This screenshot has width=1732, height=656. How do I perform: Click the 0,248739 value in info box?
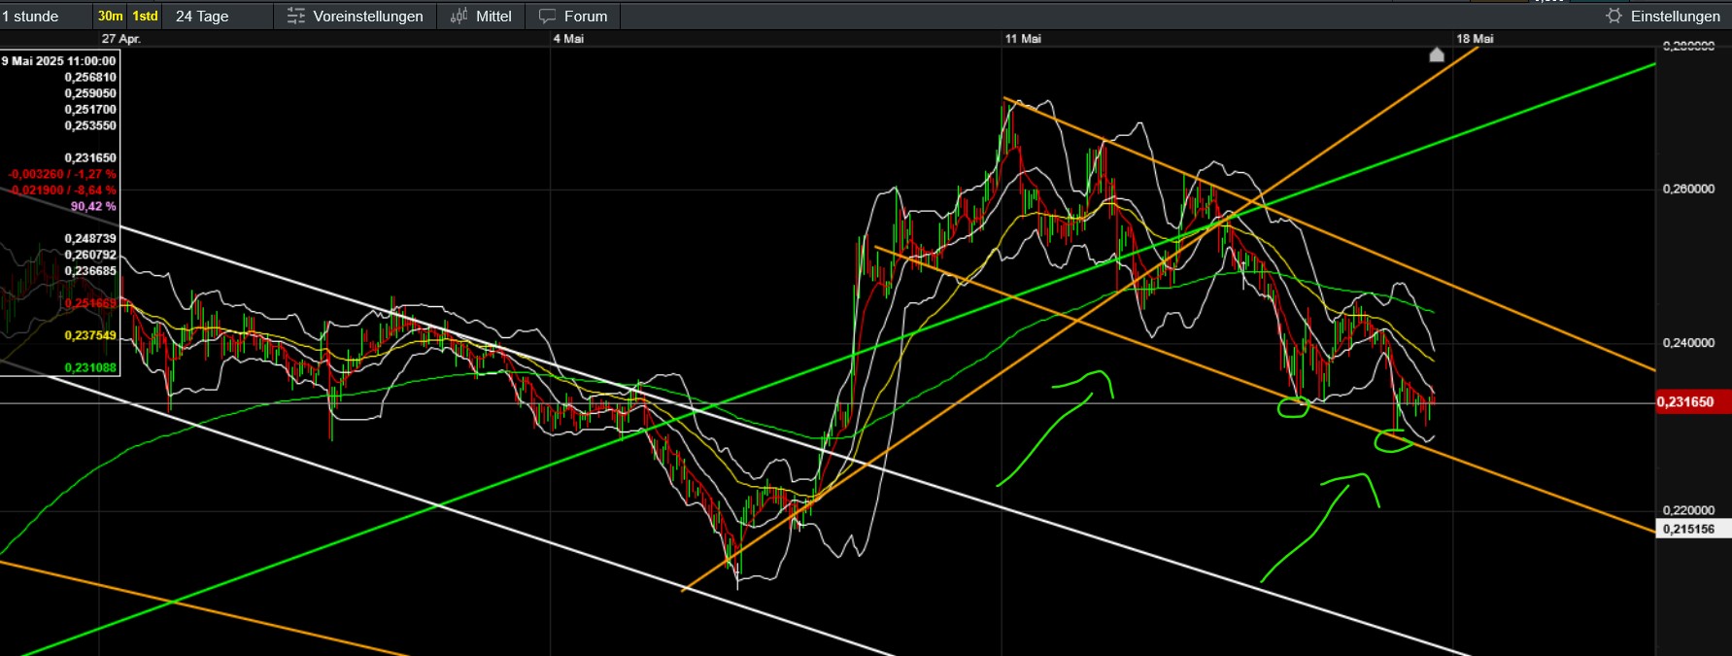(90, 238)
